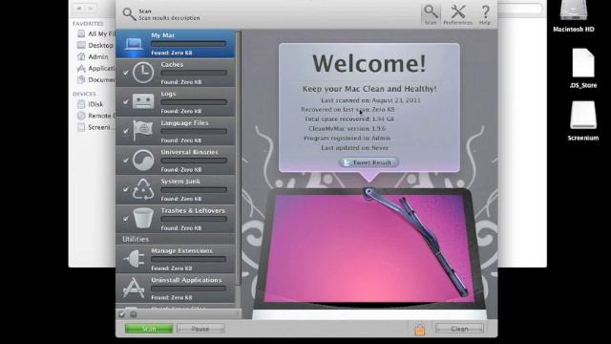
Task: Select Remote Disc in Finder devices
Action: [95, 116]
